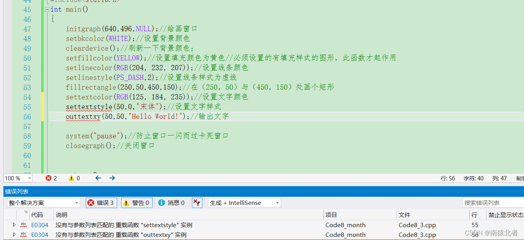Click in the 搜索错误列表 search field
Image resolution: width=524 pixels, height=240 pixels.
pyautogui.click(x=493, y=203)
